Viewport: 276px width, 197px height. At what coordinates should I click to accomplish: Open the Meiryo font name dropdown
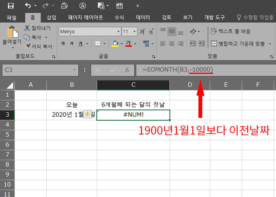click(119, 31)
